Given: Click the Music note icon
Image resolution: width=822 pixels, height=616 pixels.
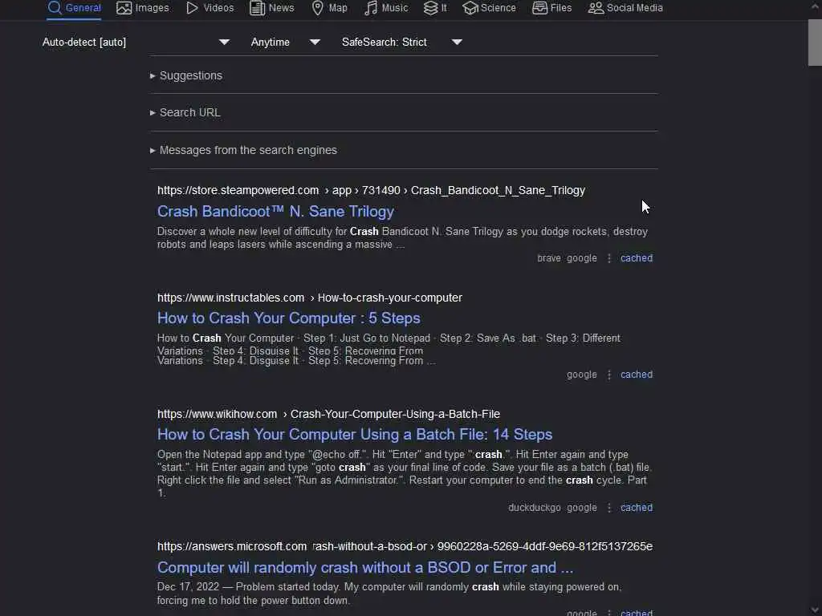Looking at the screenshot, I should coord(371,8).
